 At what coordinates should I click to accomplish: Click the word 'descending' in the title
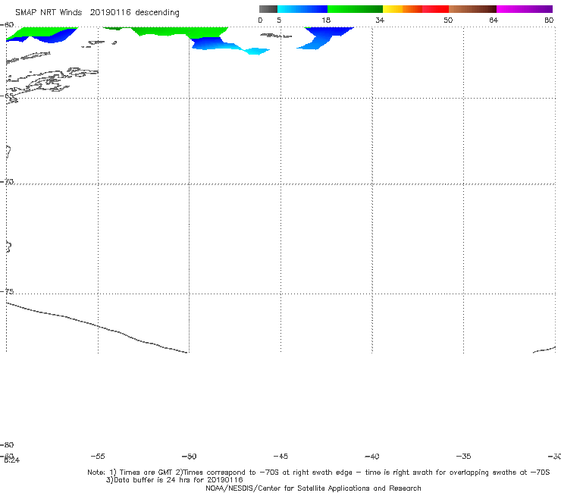click(x=158, y=13)
